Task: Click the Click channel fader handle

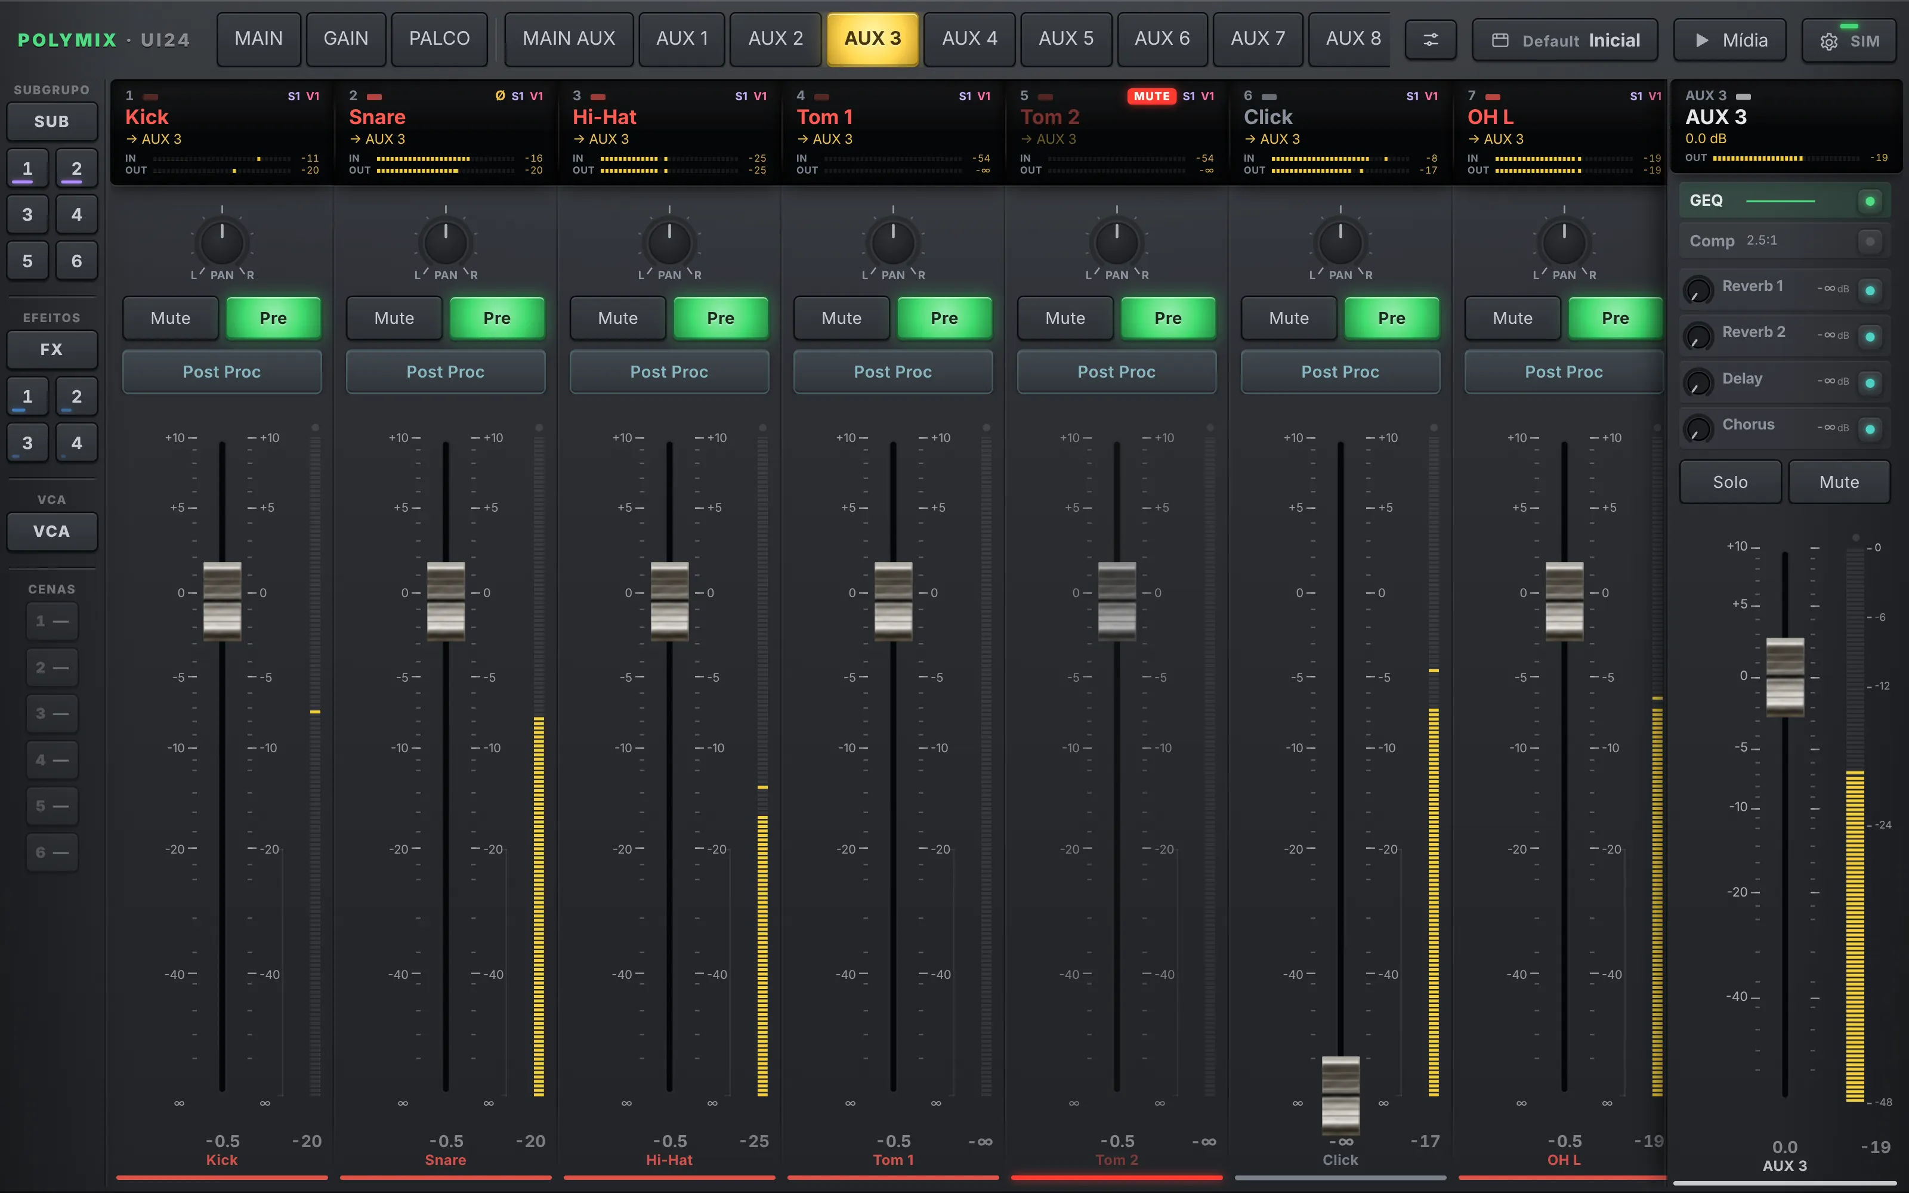Action: [1340, 1095]
